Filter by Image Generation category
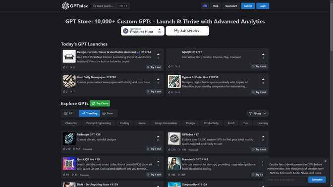Viewport: 333px width, 187px height. coord(166,123)
